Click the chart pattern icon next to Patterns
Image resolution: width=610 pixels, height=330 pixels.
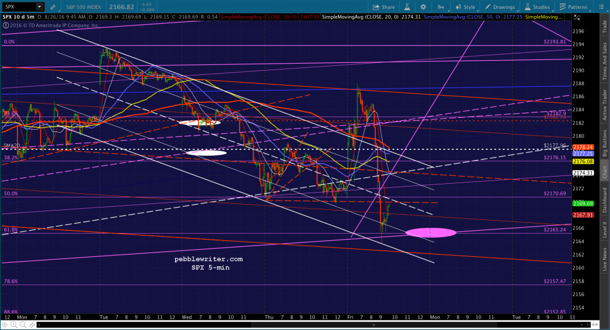pos(562,7)
